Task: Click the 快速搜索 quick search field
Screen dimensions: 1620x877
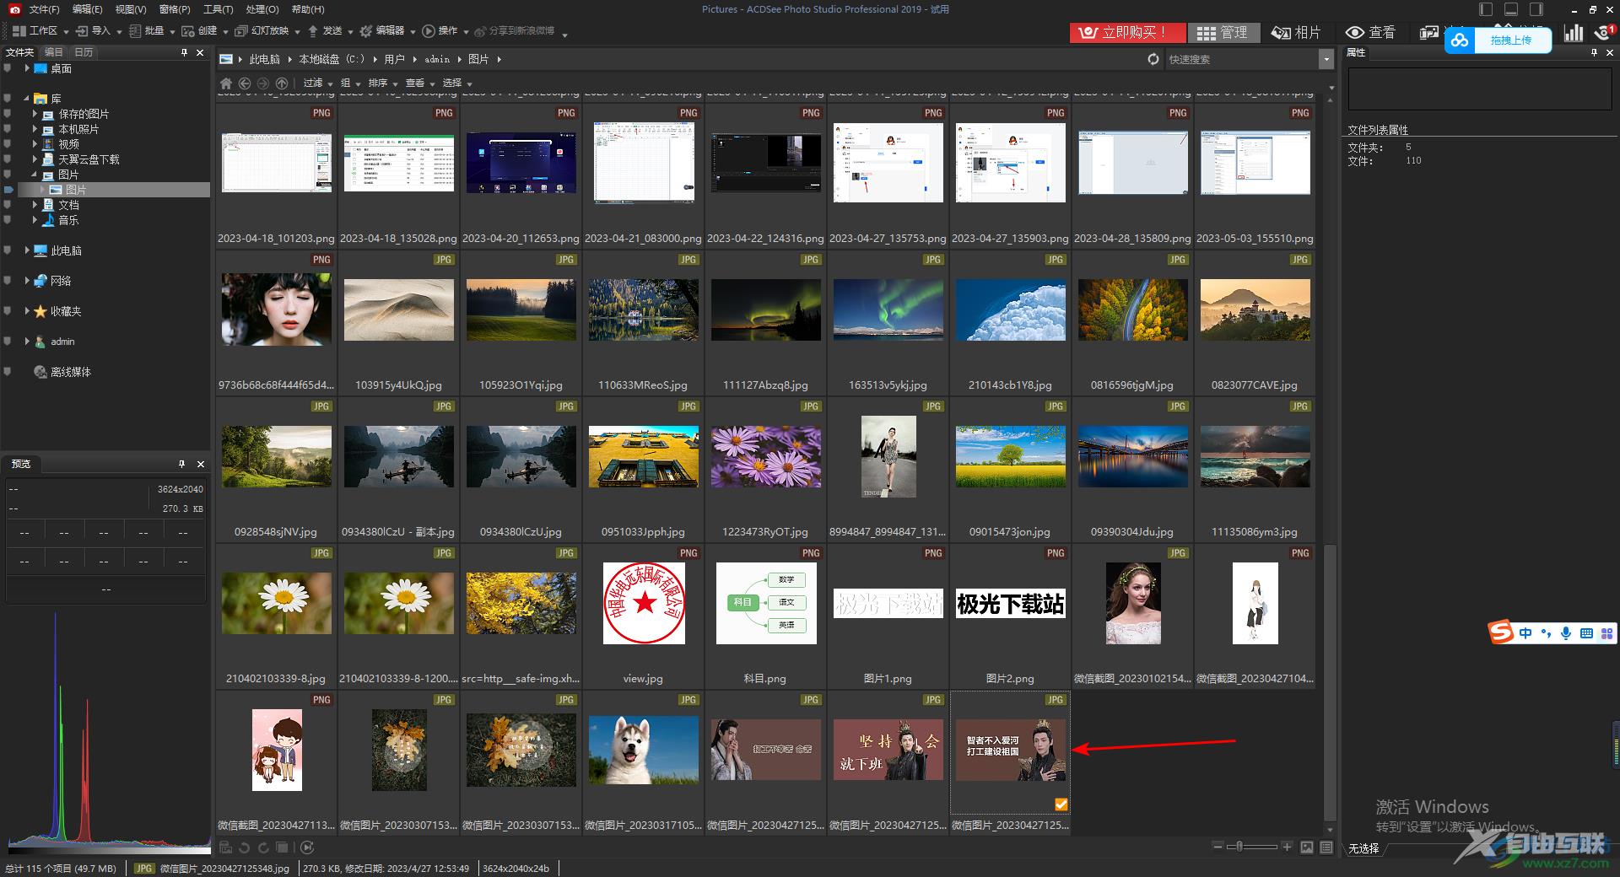Action: (x=1240, y=59)
